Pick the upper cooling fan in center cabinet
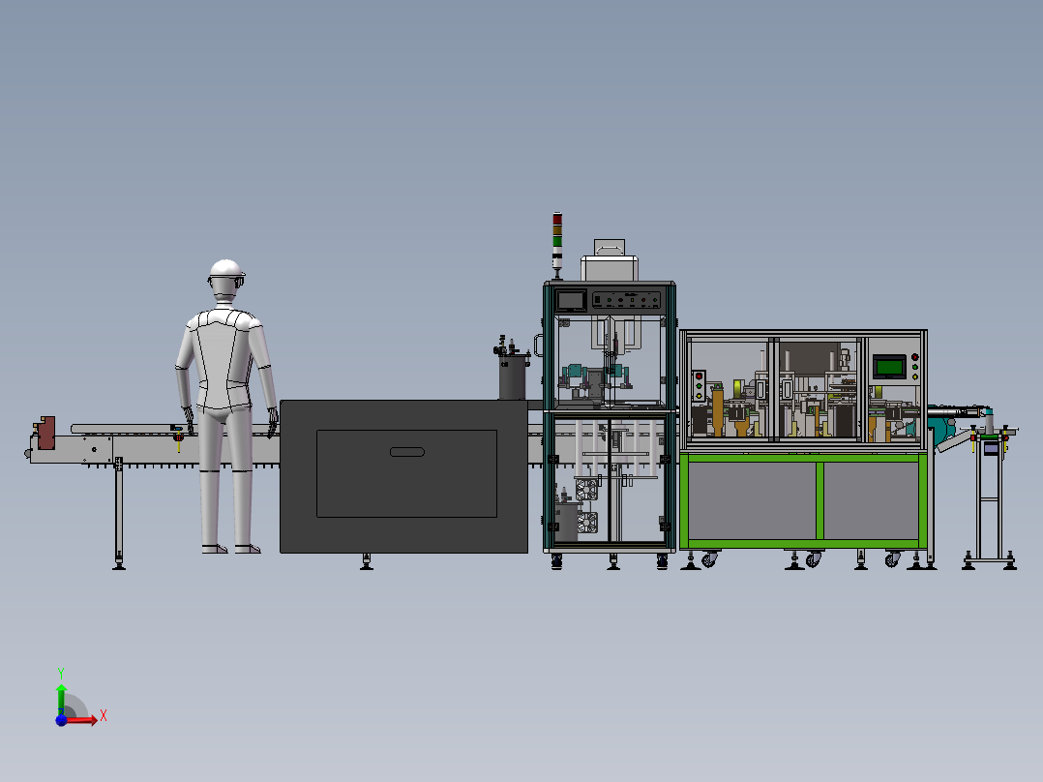 point(586,489)
